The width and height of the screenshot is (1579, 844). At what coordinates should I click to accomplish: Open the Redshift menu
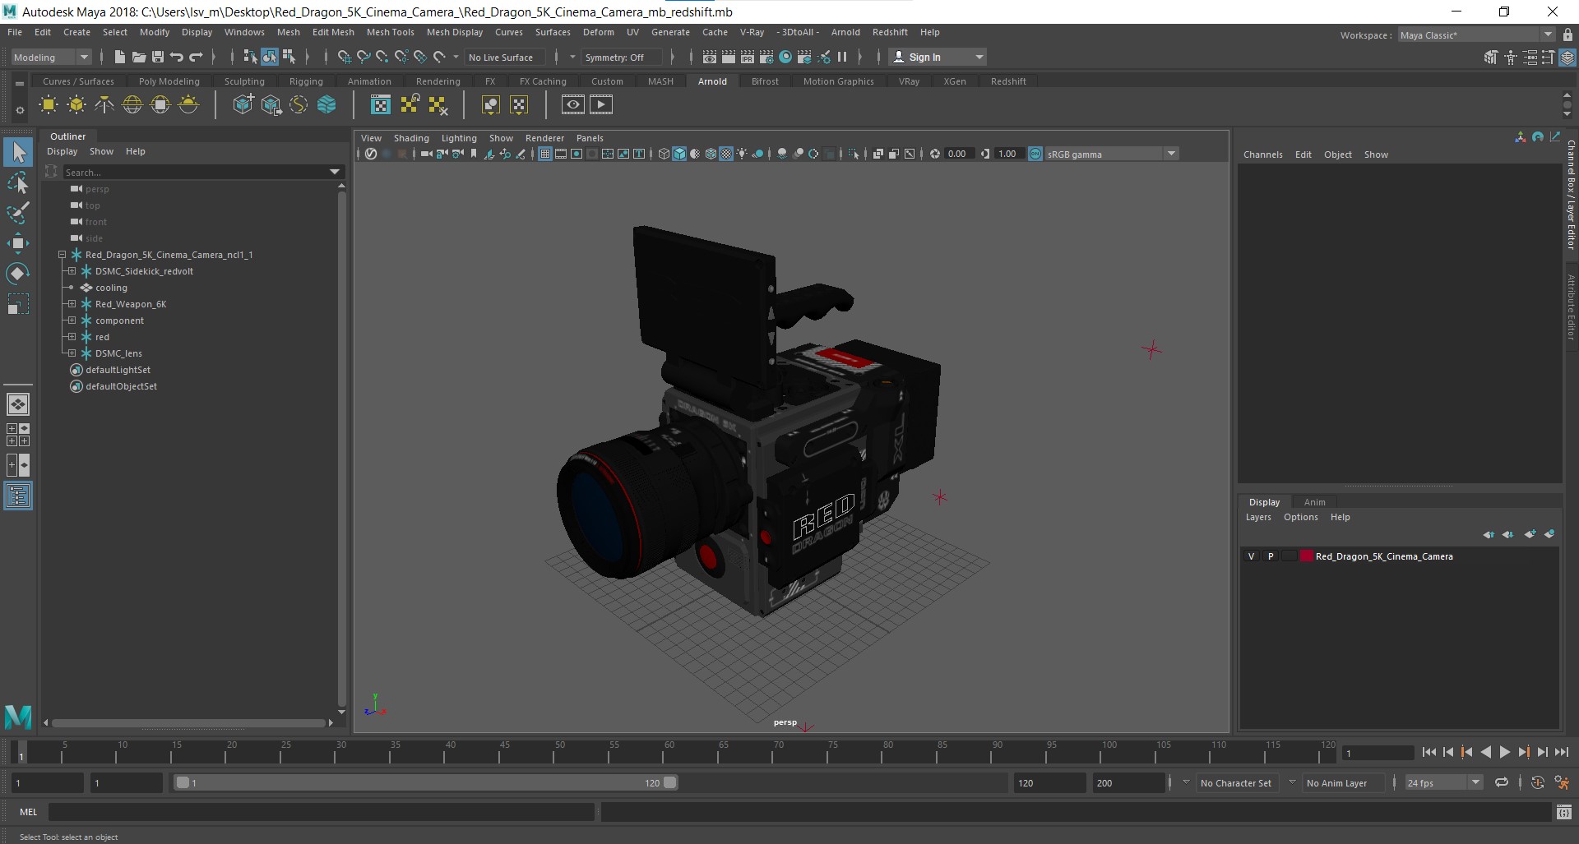(x=890, y=32)
